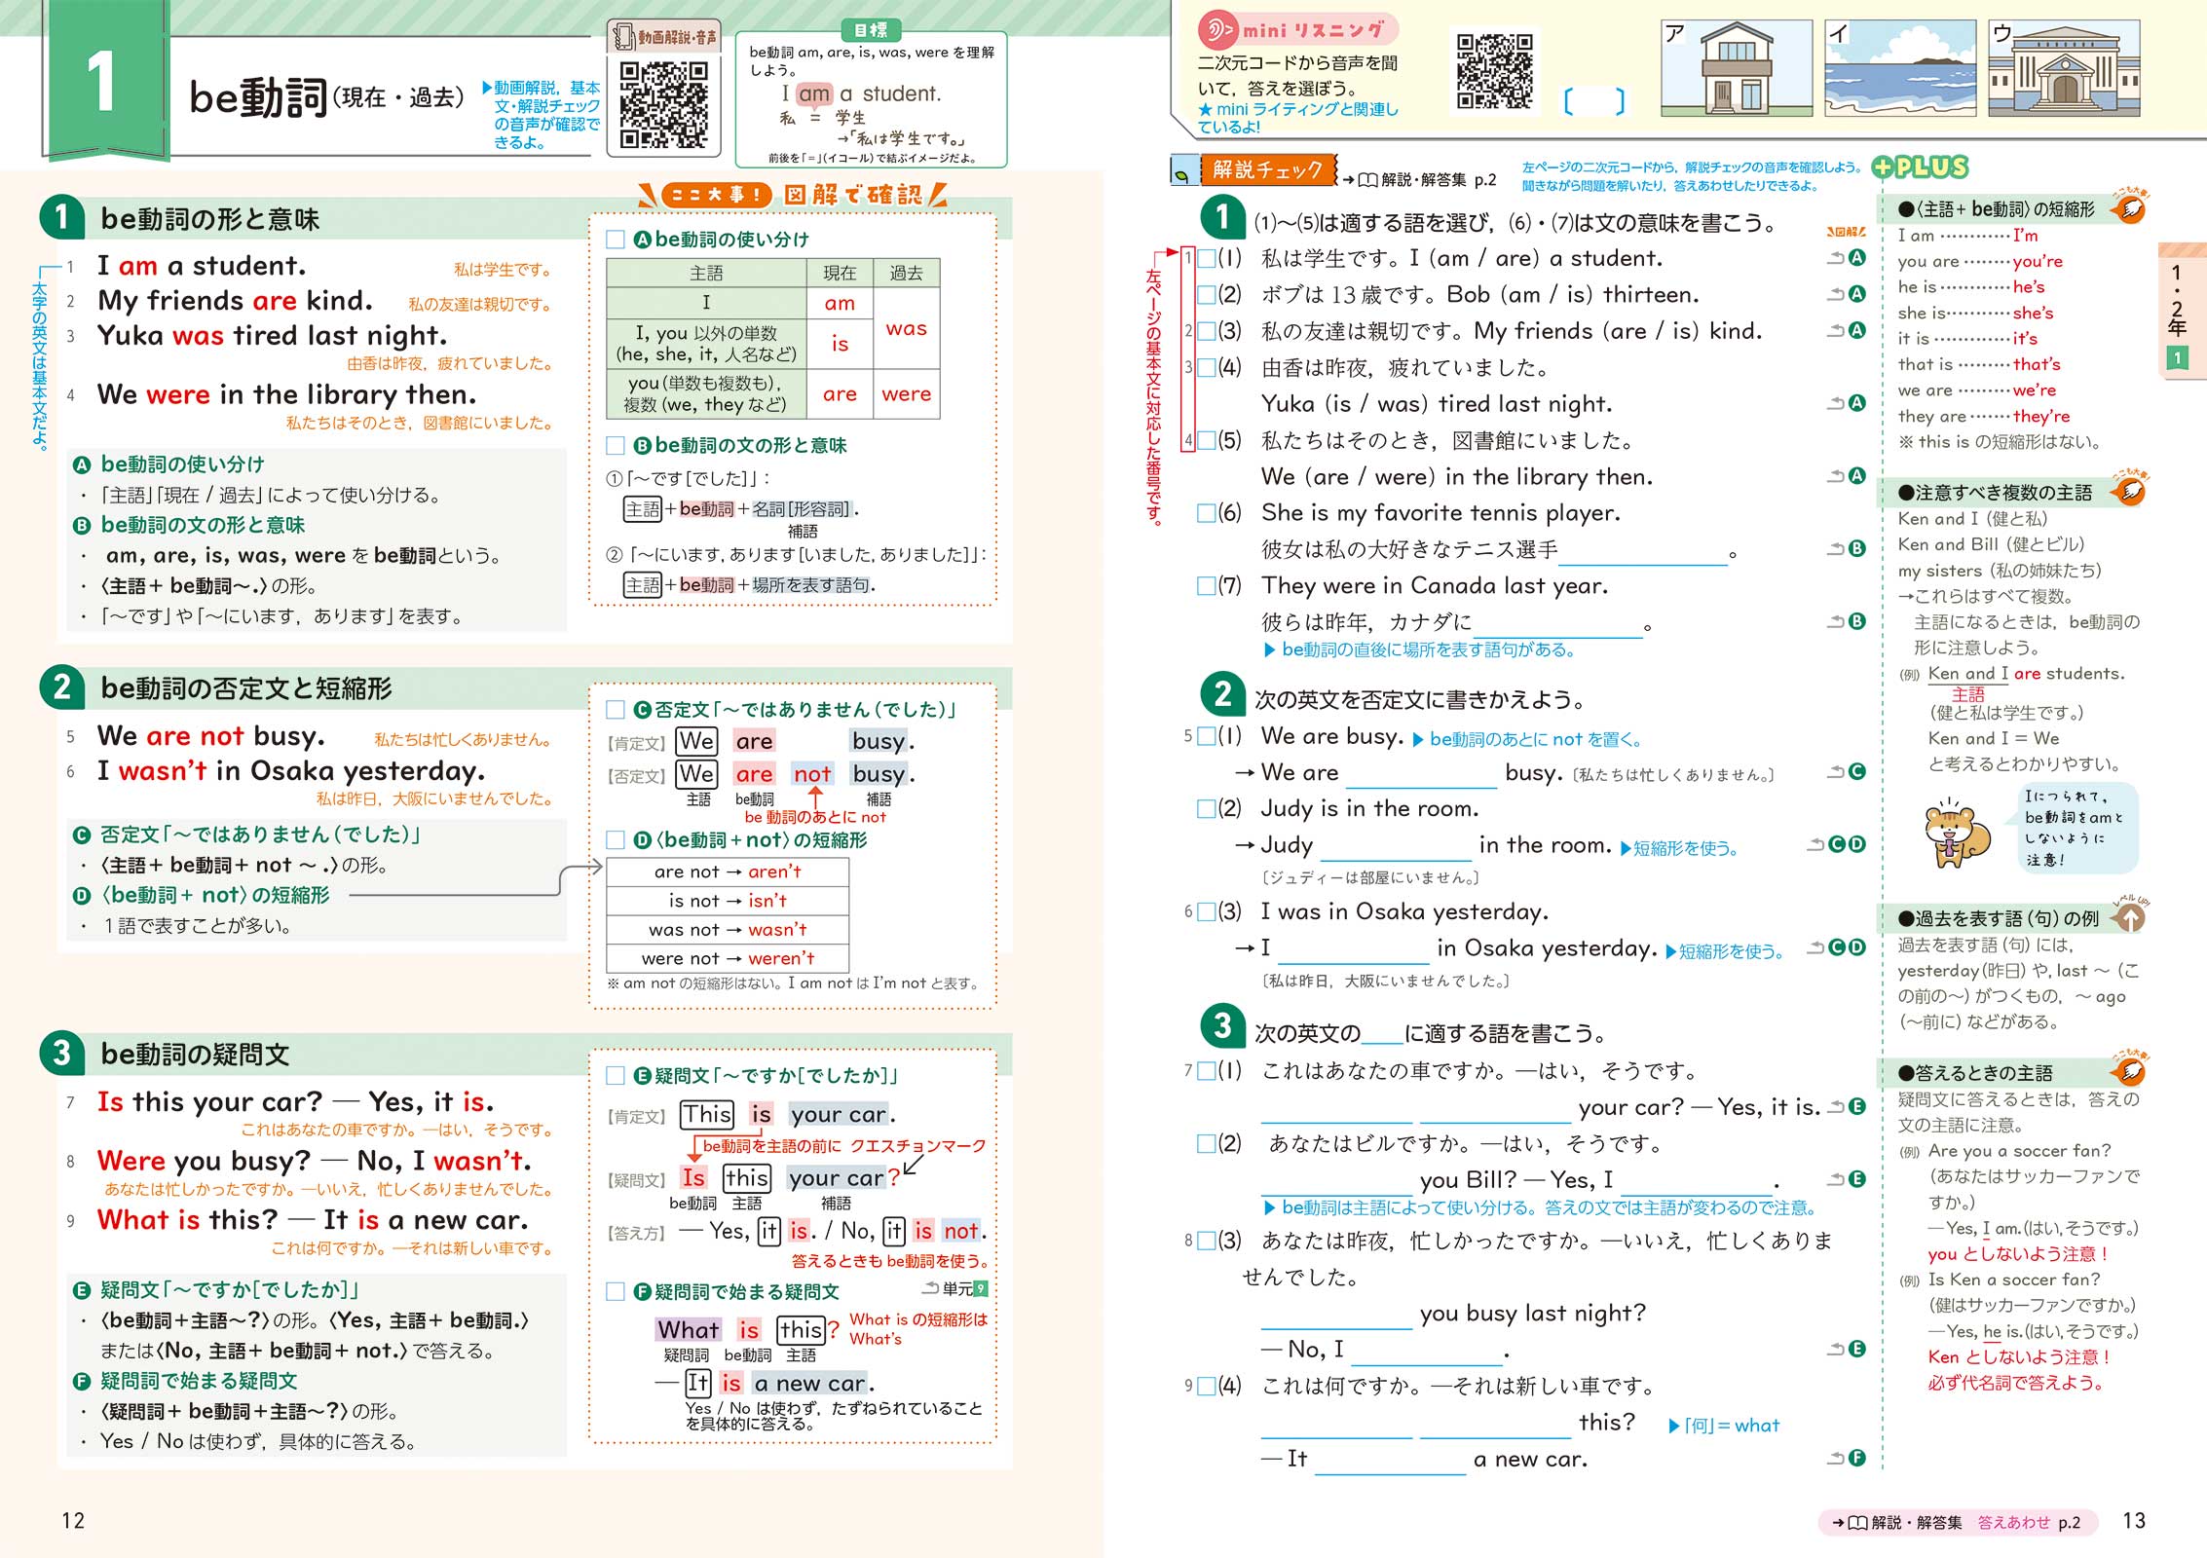Click the 'is not → isn't' table row
Viewport: 2207px width, 1558px height.
click(x=728, y=901)
